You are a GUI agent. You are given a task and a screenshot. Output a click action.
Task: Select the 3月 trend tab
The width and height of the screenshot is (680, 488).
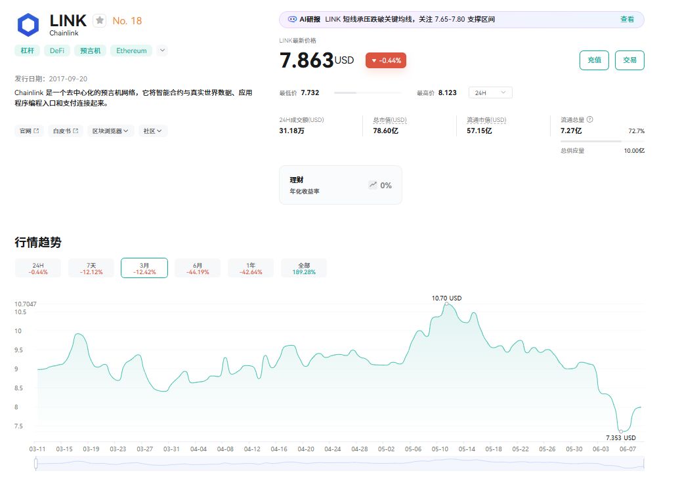(144, 268)
